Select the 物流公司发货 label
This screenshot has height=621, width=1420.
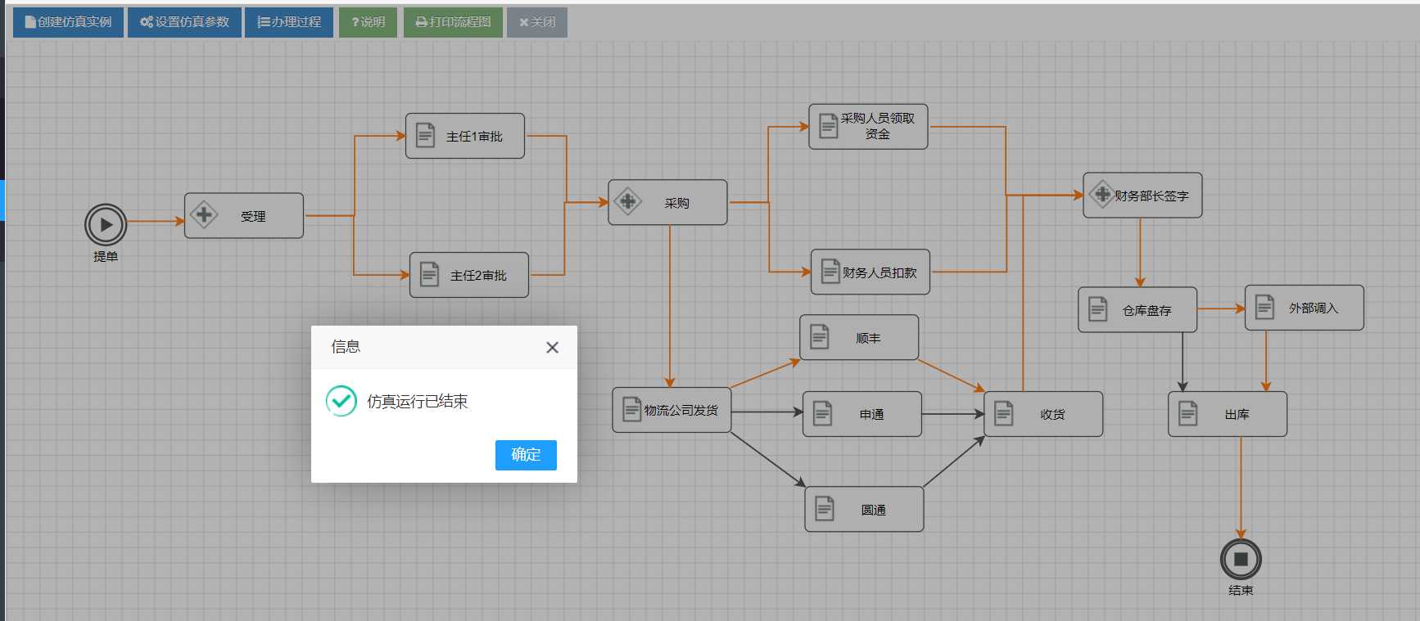681,410
